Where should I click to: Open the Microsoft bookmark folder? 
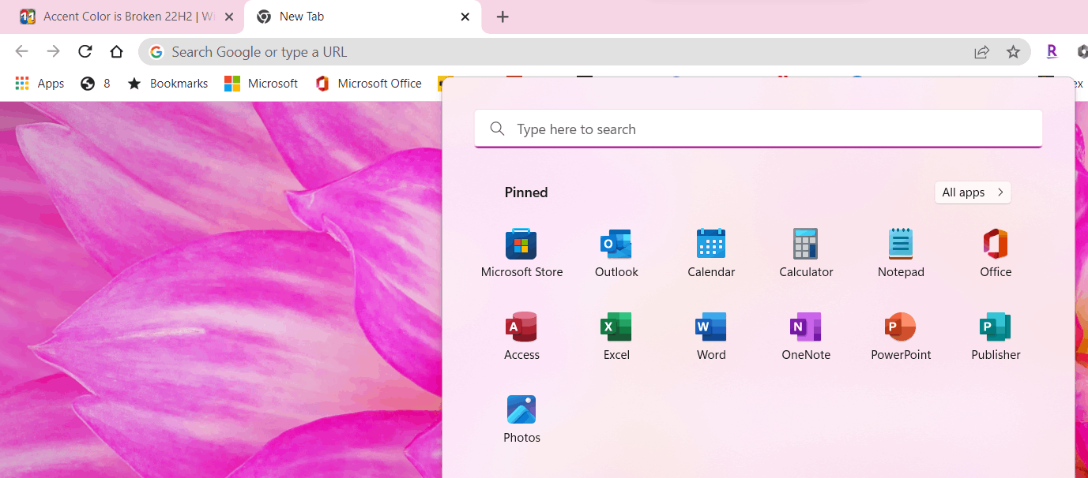click(x=262, y=84)
